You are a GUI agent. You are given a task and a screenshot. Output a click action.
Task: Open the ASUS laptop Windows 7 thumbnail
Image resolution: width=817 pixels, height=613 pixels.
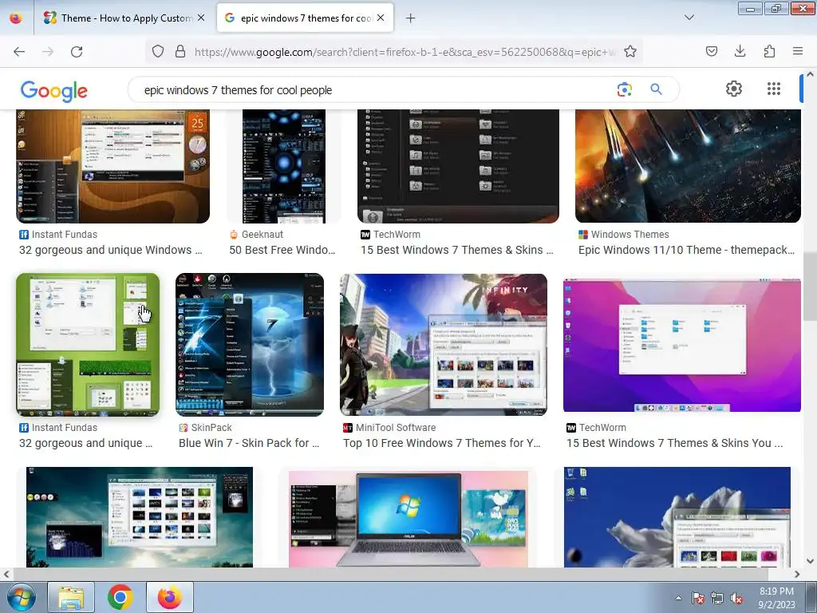tap(408, 519)
